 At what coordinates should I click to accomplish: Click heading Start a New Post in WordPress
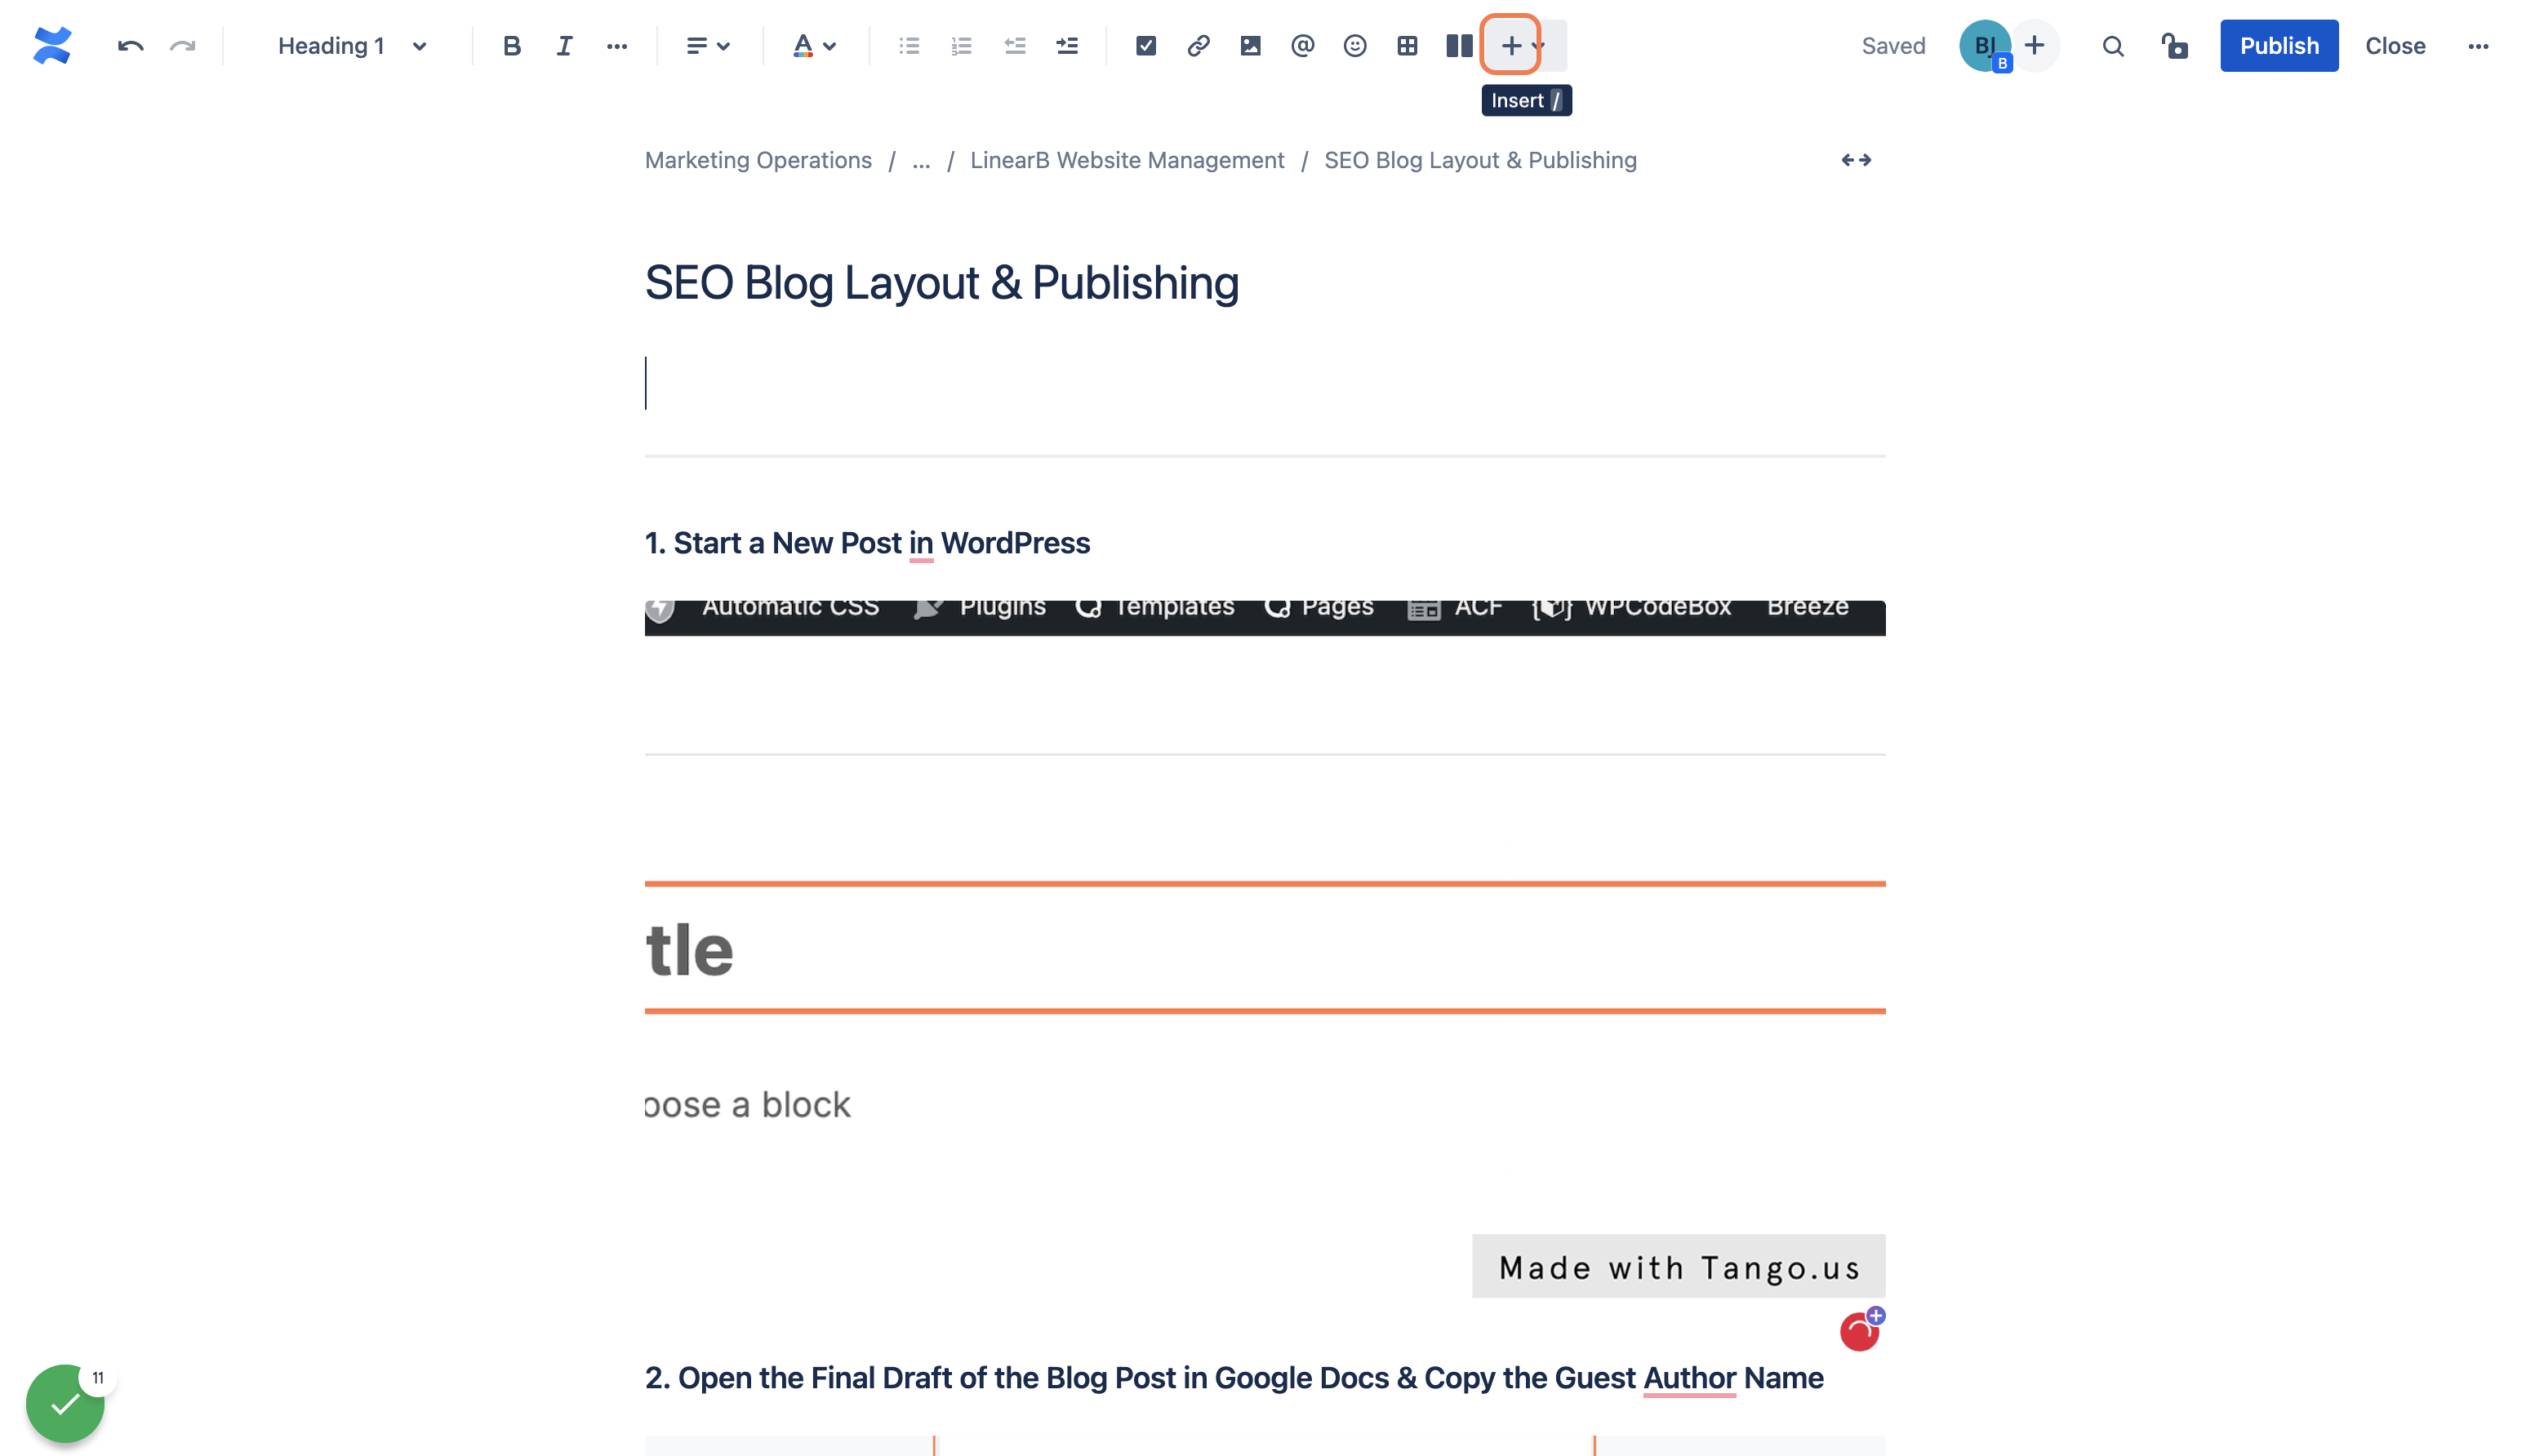pyautogui.click(x=867, y=543)
